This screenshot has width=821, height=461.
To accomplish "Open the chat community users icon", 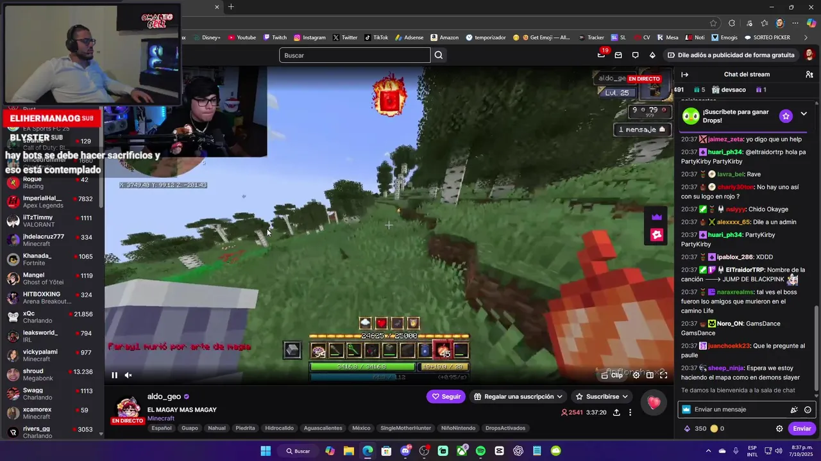I will click(809, 74).
